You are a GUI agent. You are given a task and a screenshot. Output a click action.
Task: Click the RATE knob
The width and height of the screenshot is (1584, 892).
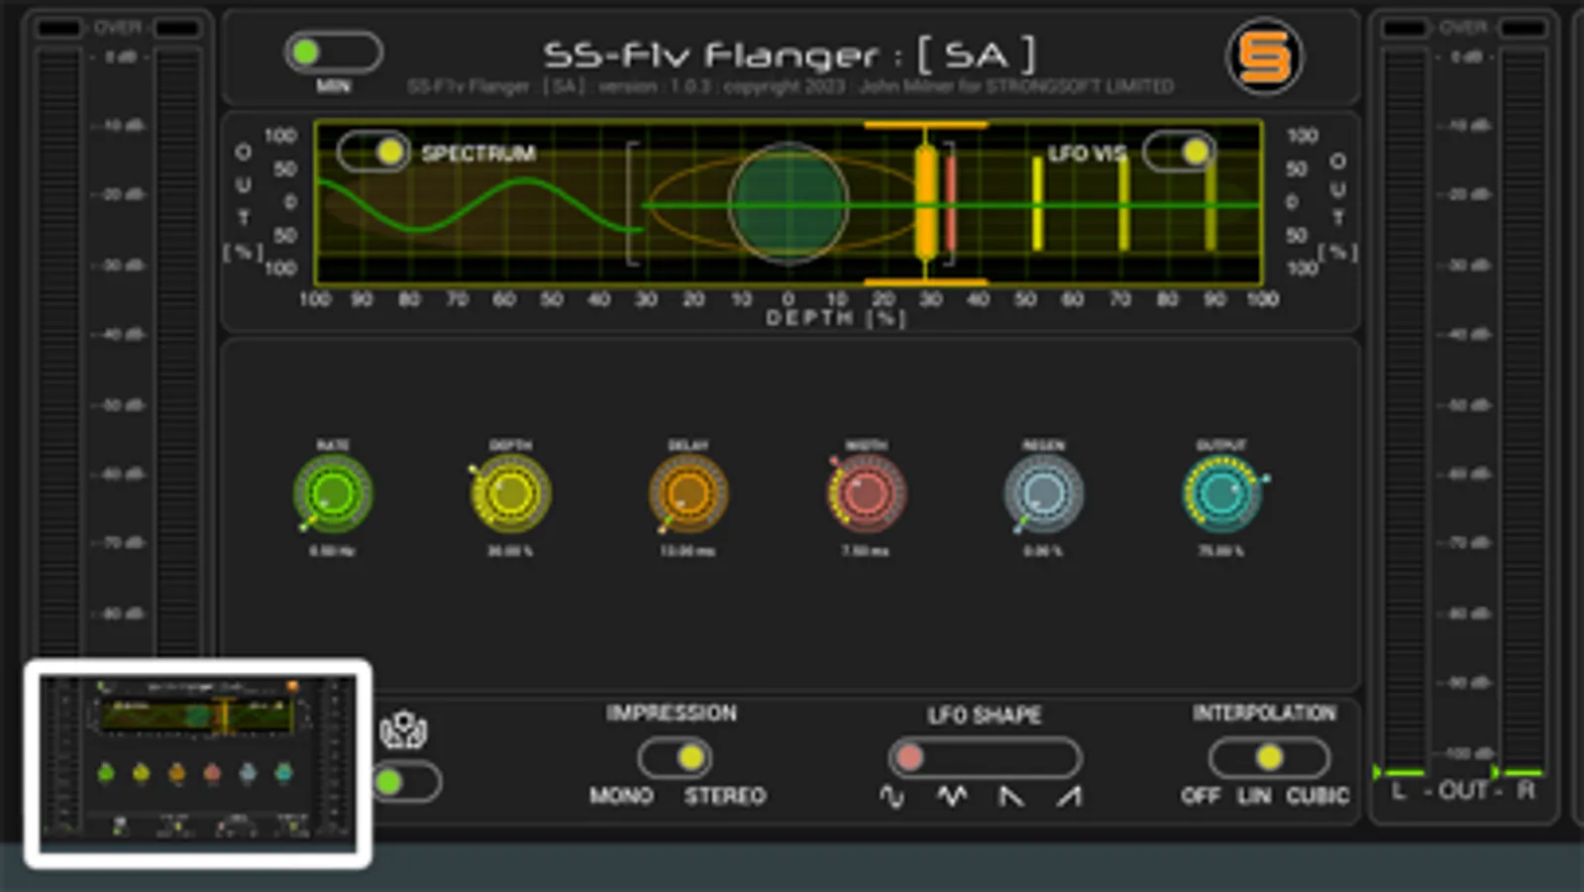click(x=333, y=494)
